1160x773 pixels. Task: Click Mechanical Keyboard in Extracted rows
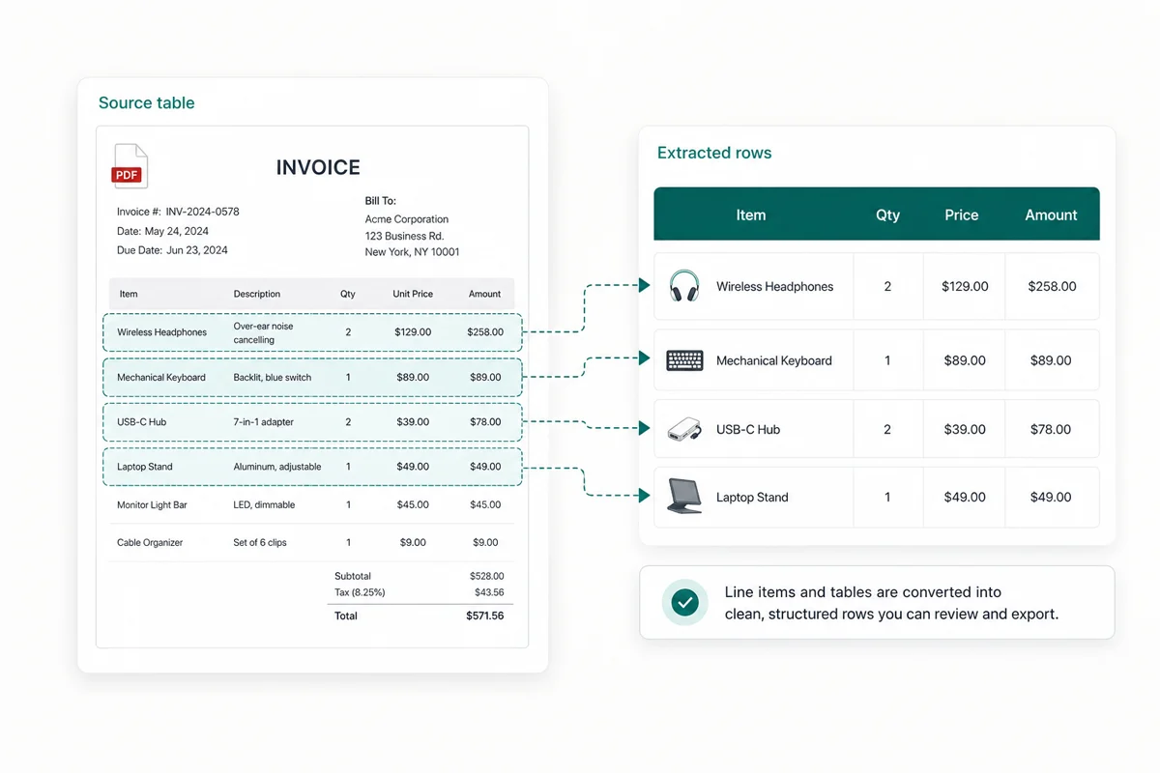774,360
